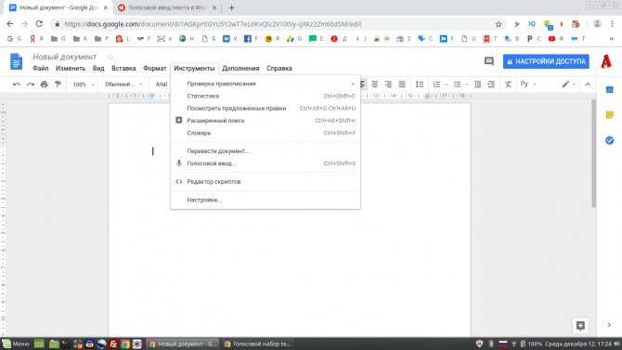Open the paragraph style dropdown
Screen dimensions: 622x350
click(x=123, y=84)
